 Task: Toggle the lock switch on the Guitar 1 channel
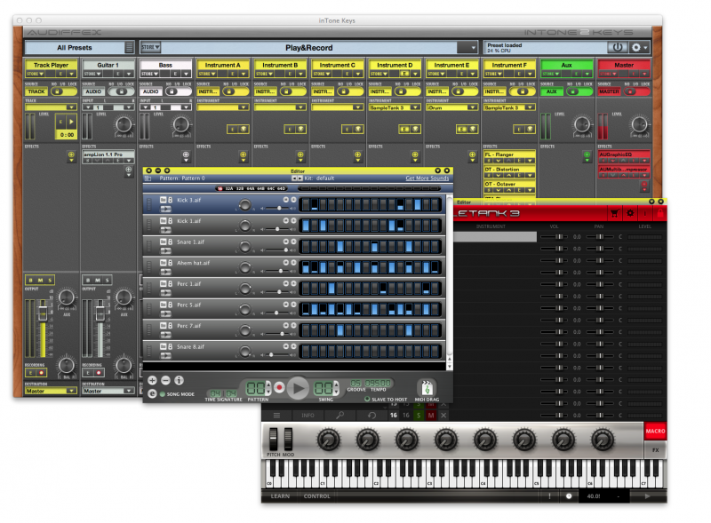120,91
